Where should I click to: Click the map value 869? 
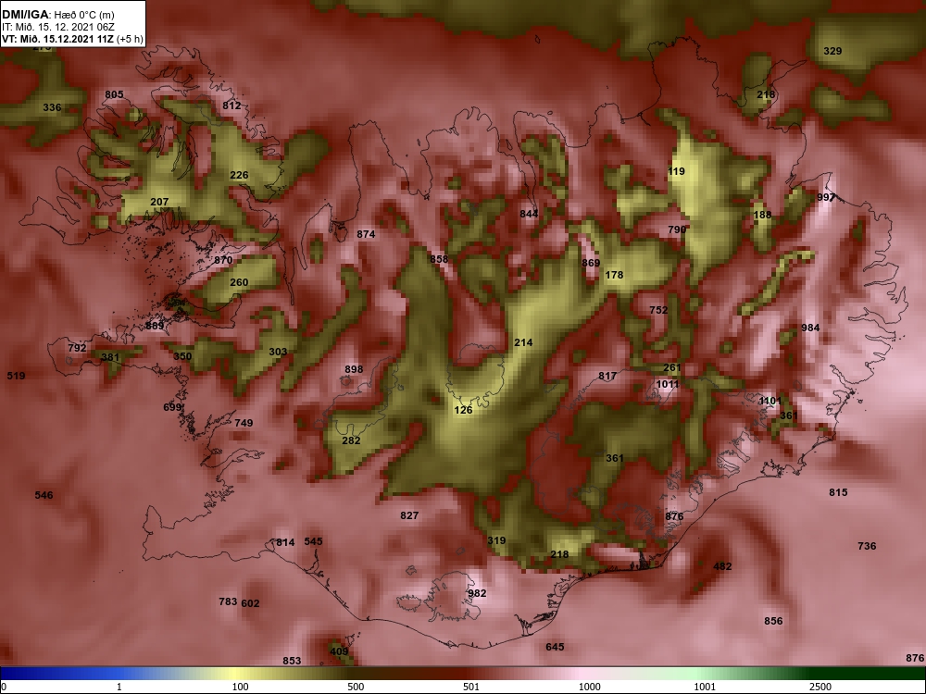[x=591, y=263]
